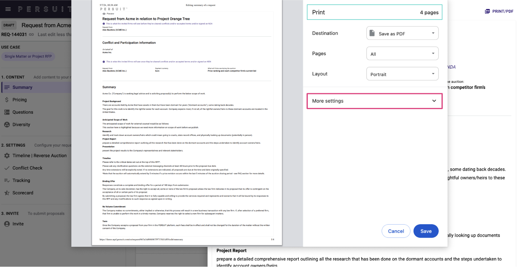Click the PRINT/PDF button
The image size is (518, 268).
point(499,11)
